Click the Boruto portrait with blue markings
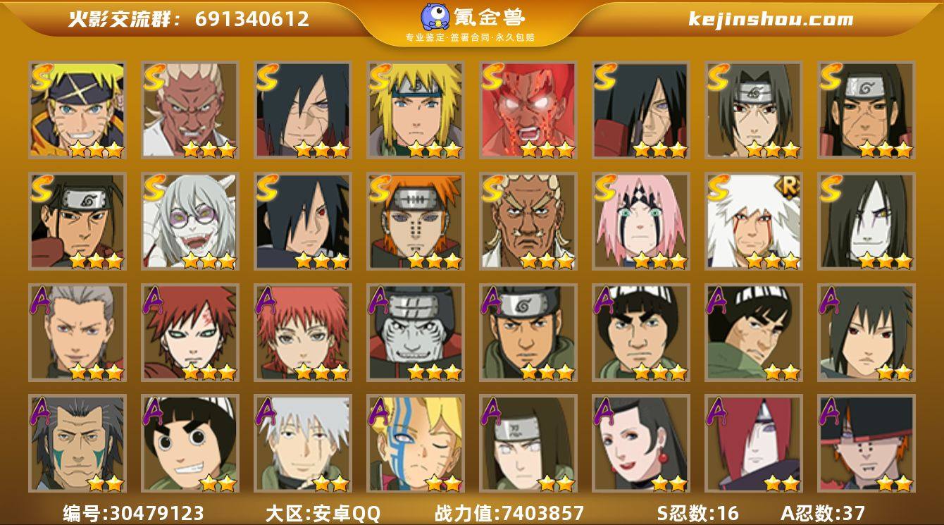944x525 pixels. tap(416, 443)
